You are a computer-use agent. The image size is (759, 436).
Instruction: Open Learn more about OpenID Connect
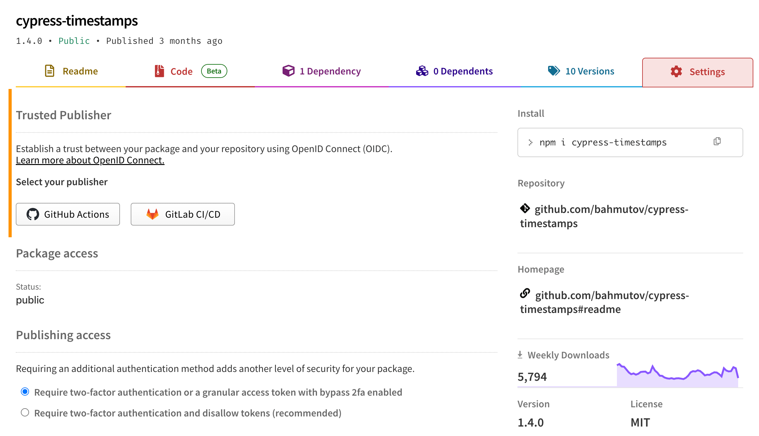click(x=90, y=160)
